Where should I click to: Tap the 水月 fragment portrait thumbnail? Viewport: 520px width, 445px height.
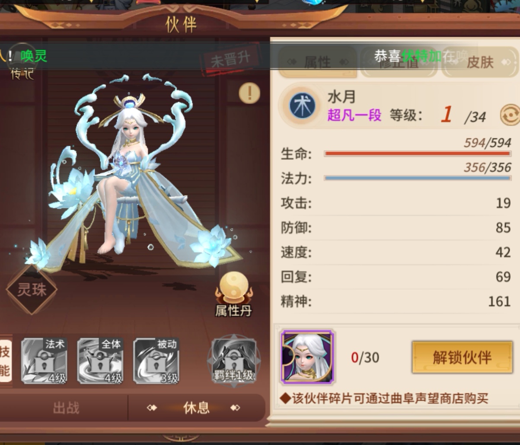tap(307, 357)
